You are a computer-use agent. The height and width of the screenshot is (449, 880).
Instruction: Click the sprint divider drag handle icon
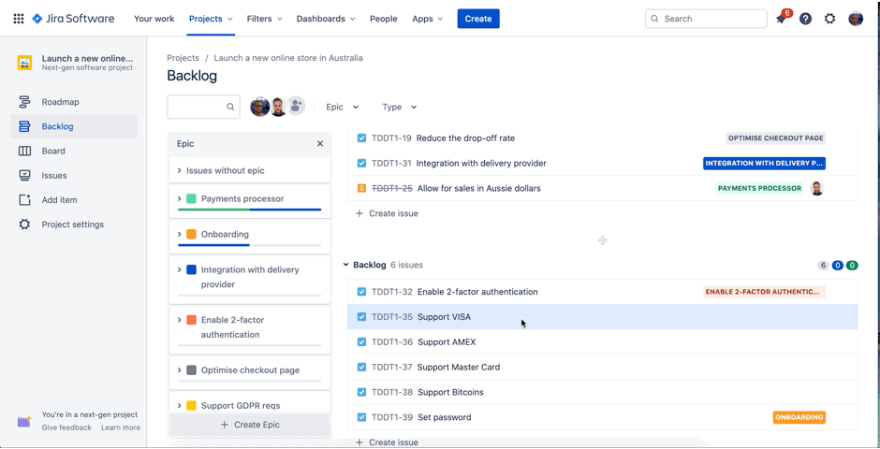pyautogui.click(x=602, y=239)
